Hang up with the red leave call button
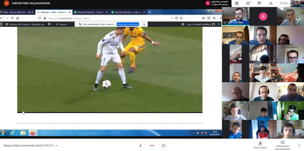Viewport: 304px width, 151px height. tap(152, 146)
